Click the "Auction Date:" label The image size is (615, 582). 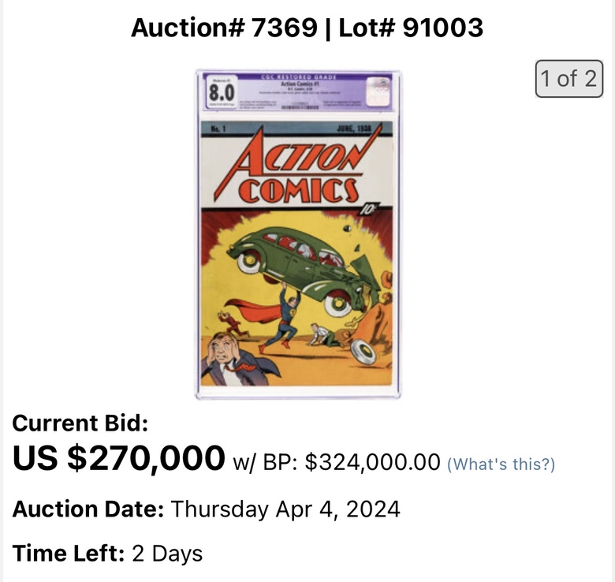tap(88, 509)
